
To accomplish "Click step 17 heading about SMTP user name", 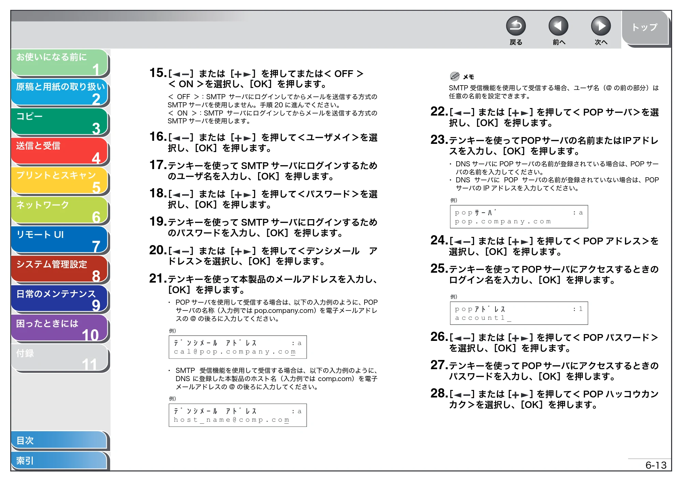I will (263, 170).
